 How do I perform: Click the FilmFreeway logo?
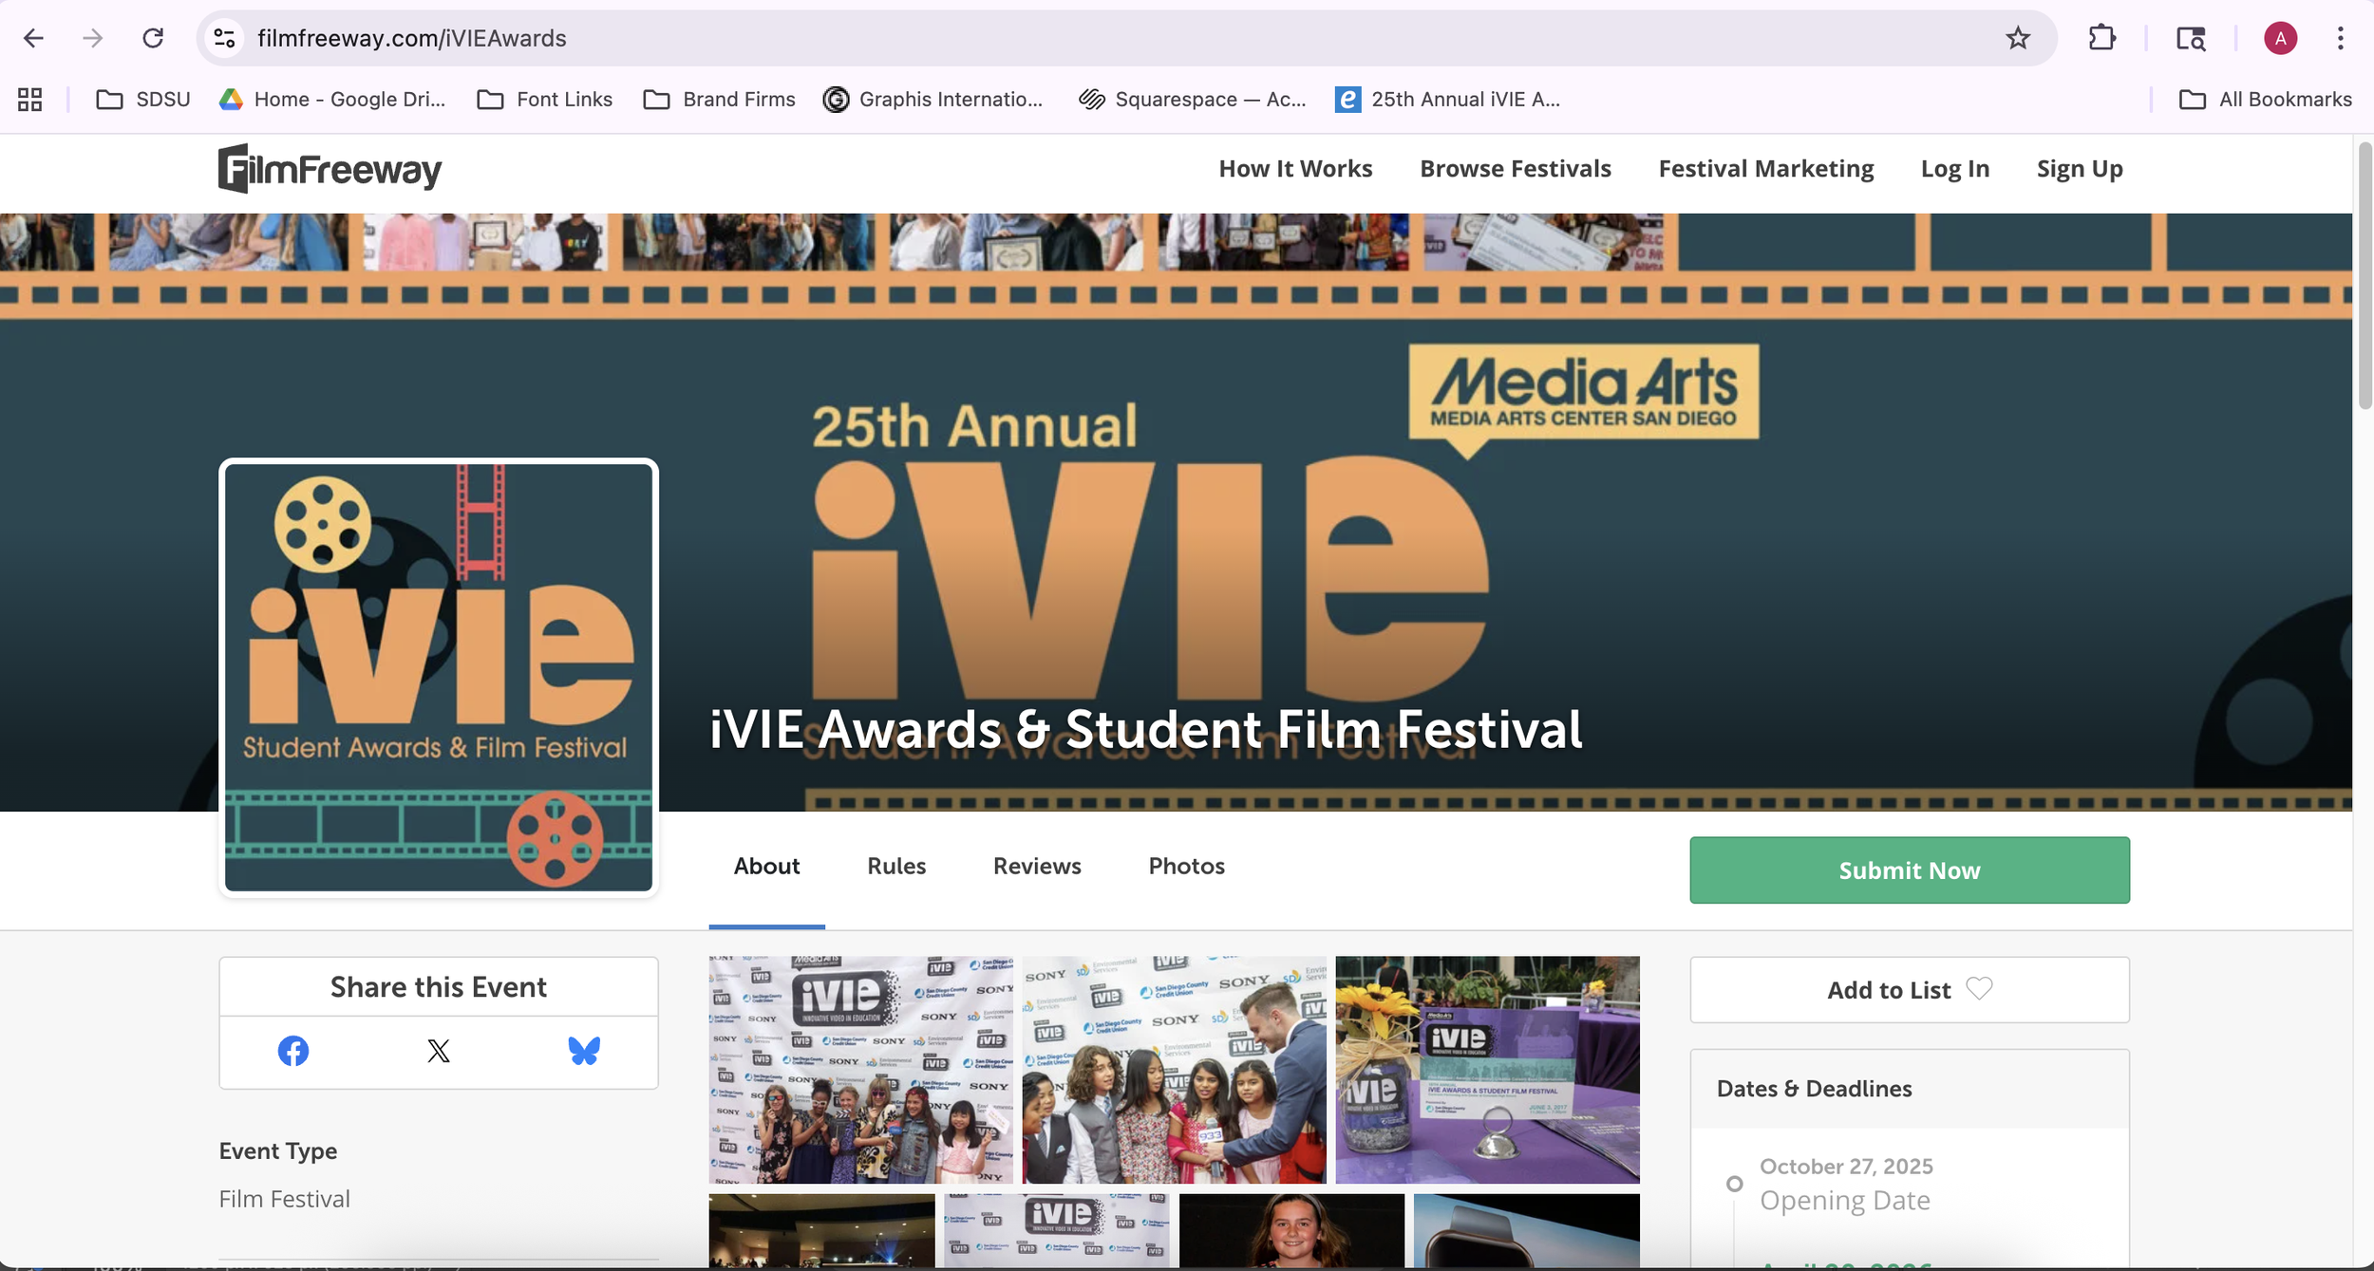pyautogui.click(x=330, y=169)
